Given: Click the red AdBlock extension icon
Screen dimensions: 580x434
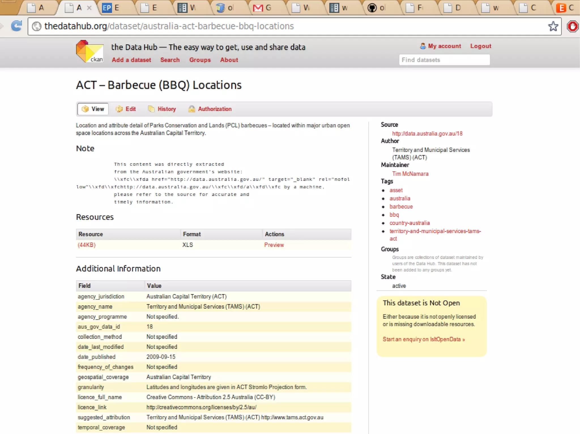Looking at the screenshot, I should pos(573,27).
